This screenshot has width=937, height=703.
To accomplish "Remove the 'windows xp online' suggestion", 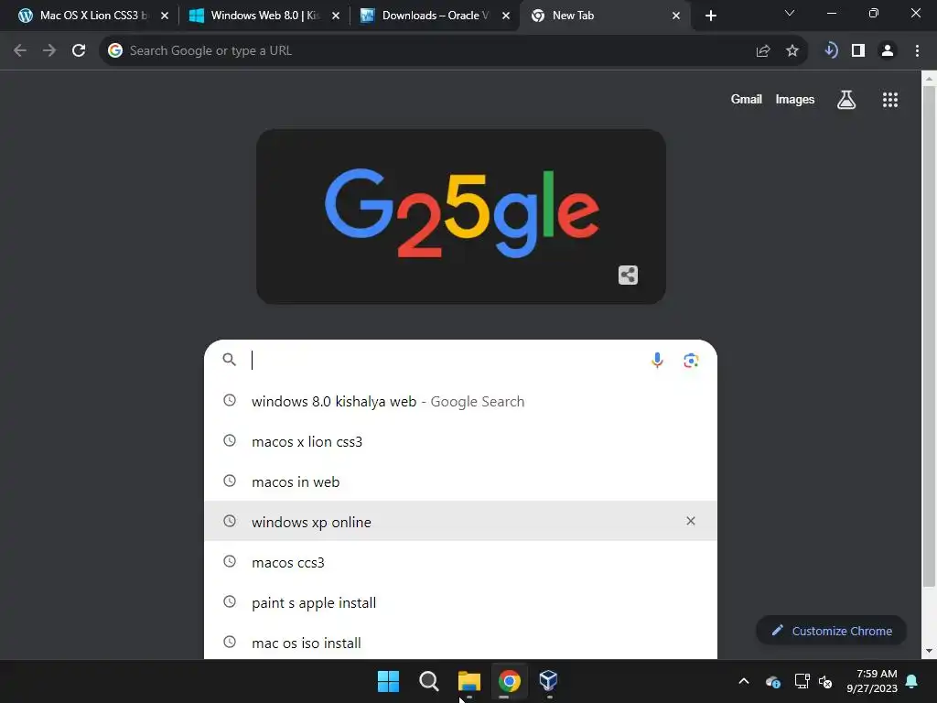I will coord(691,521).
